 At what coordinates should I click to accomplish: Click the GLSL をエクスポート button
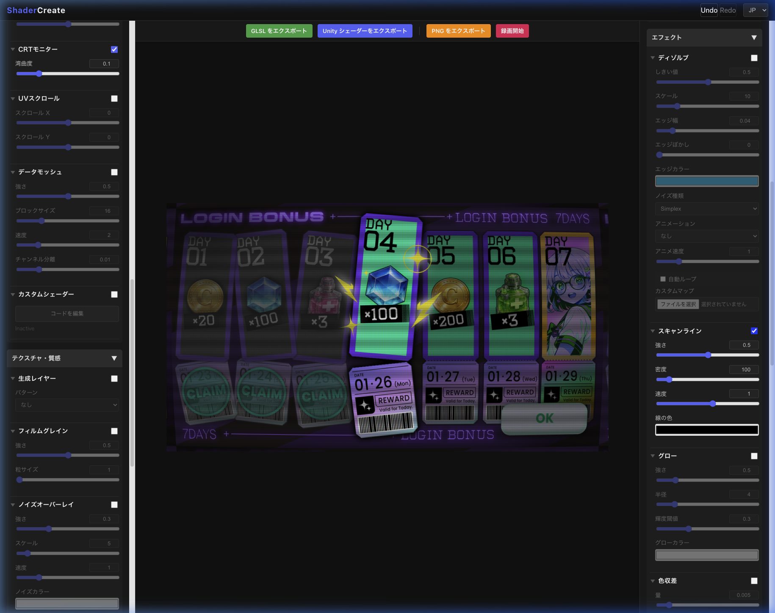coord(279,31)
